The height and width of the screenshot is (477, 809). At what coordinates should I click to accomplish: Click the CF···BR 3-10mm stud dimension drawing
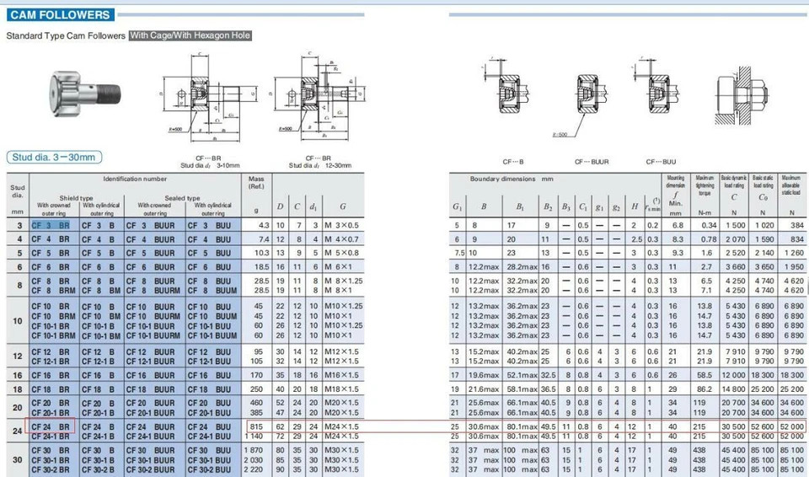point(211,97)
